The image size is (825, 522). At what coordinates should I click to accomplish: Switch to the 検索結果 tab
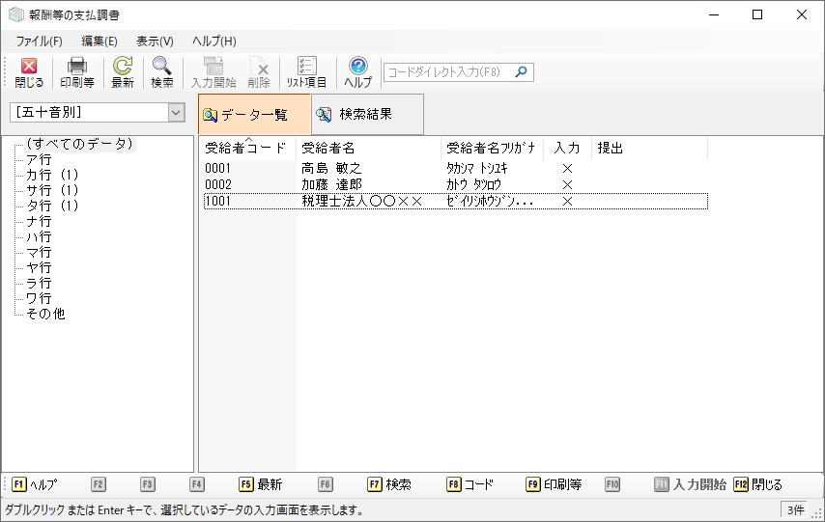(365, 114)
